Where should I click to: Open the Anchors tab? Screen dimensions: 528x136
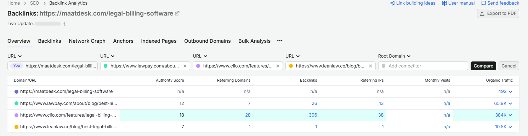coord(123,41)
